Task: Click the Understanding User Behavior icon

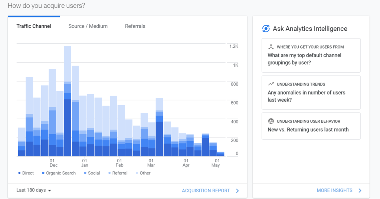Action: [271, 121]
